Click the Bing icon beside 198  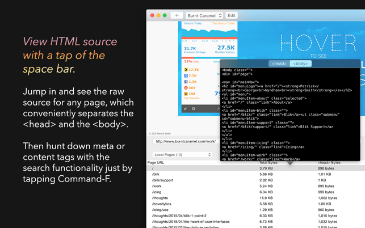pos(186,94)
